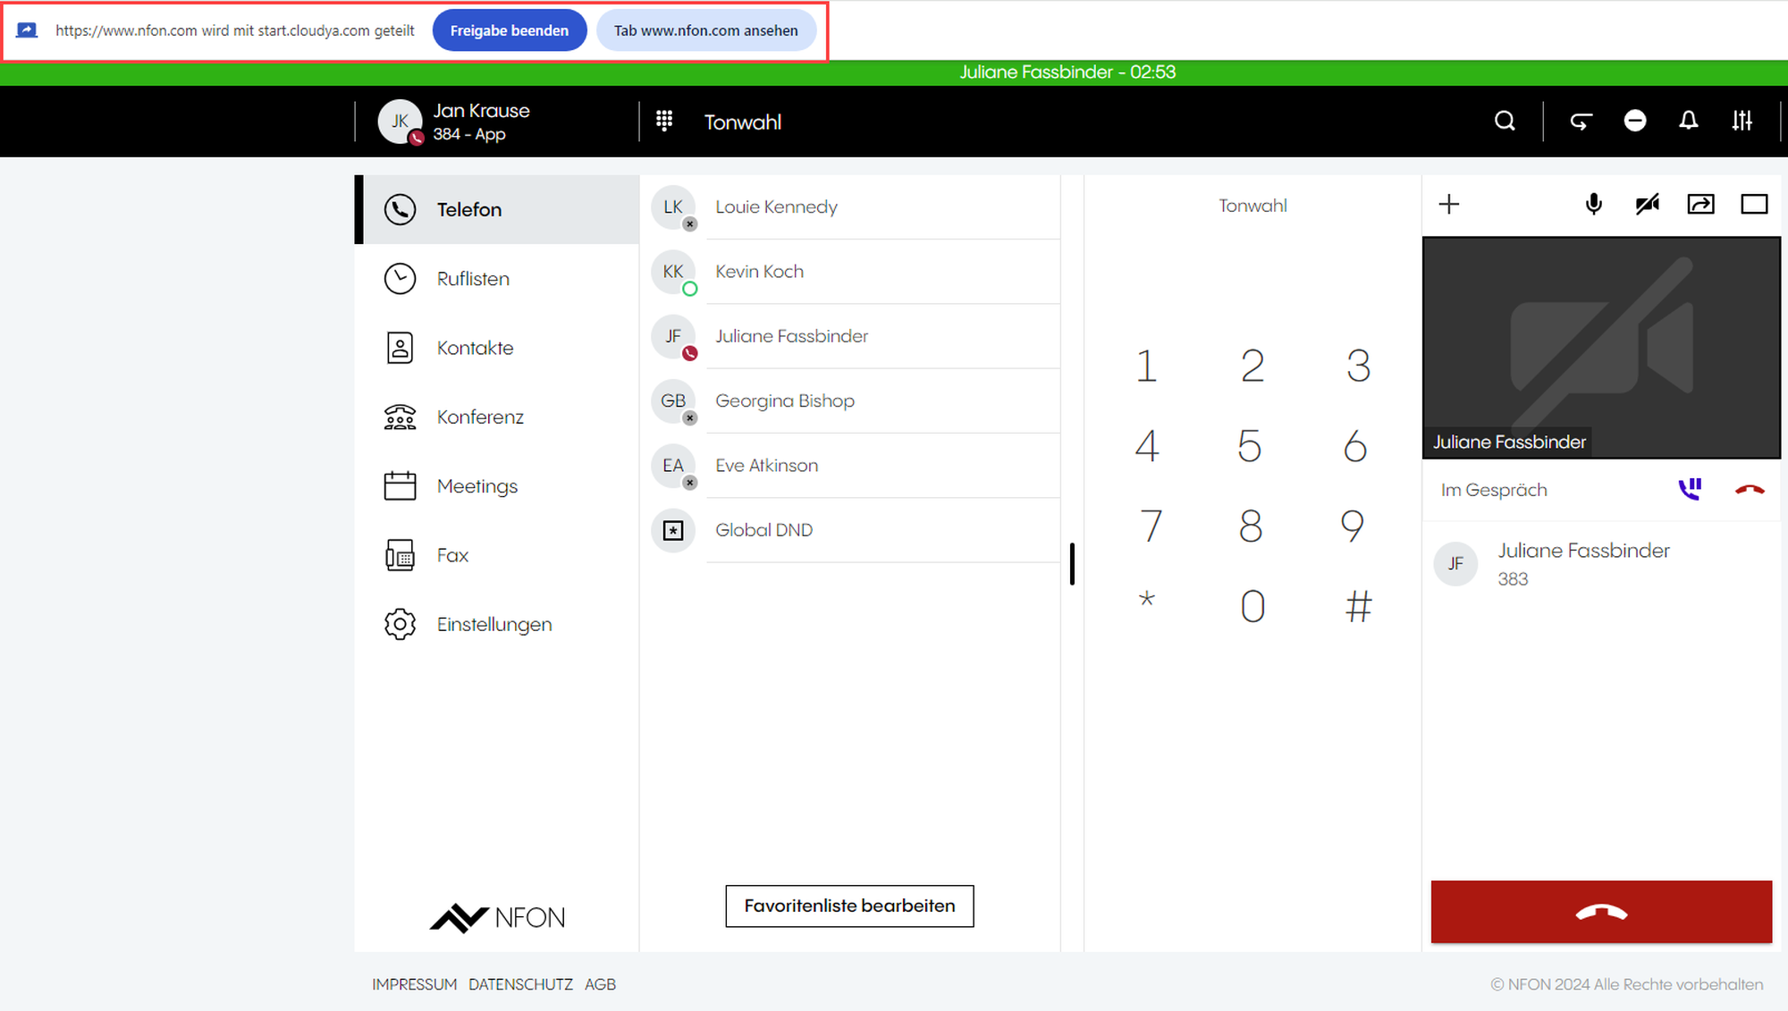Open the header search icon

pos(1505,121)
